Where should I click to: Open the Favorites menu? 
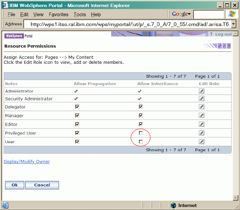pyautogui.click(x=58, y=15)
